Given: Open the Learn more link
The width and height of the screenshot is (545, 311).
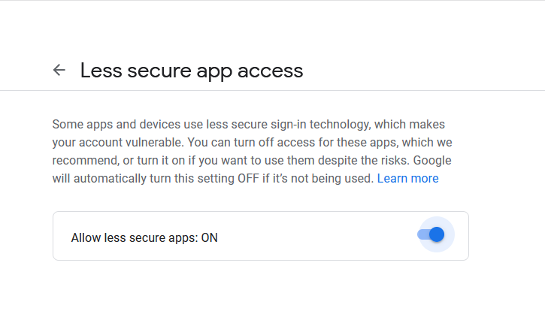Looking at the screenshot, I should [407, 179].
